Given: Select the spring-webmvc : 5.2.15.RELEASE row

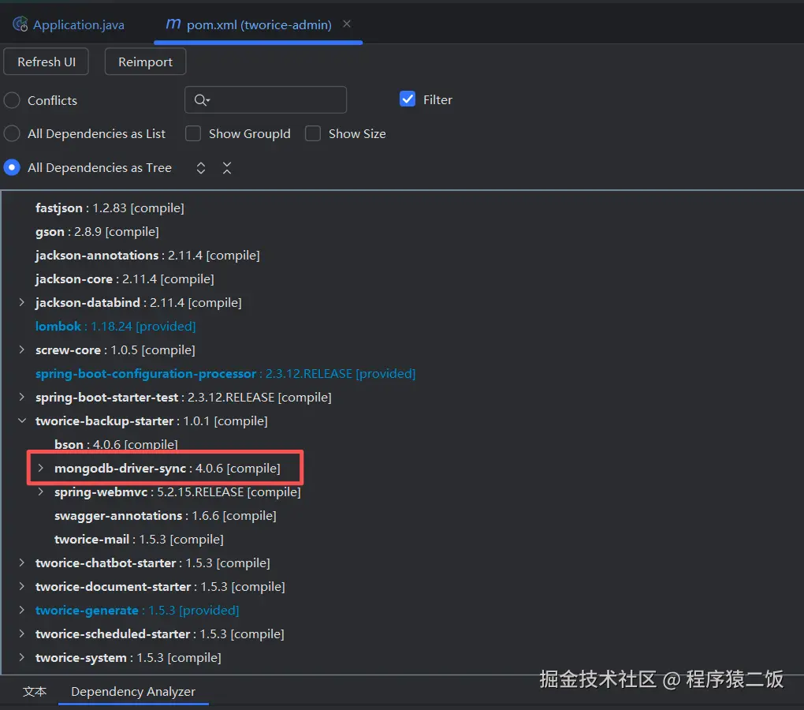Looking at the screenshot, I should point(177,491).
